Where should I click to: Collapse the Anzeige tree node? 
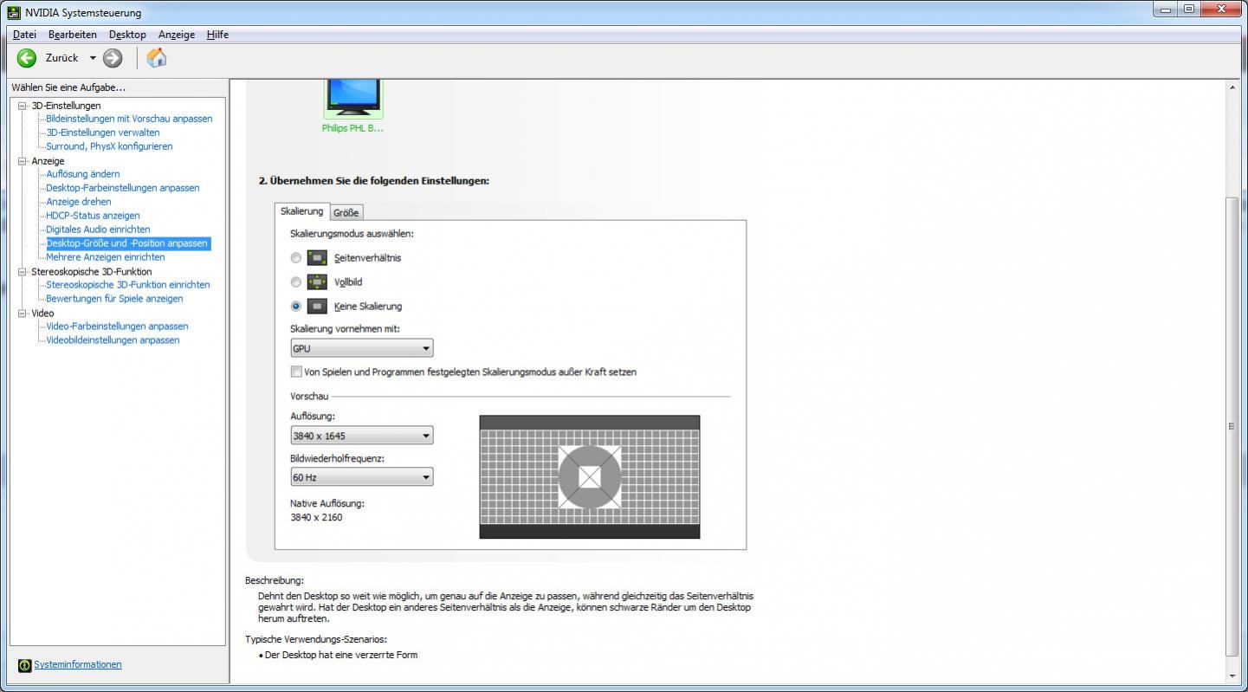point(23,161)
